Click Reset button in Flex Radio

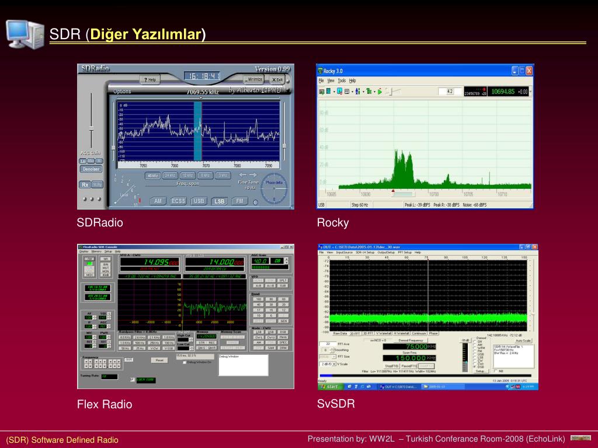[x=159, y=360]
